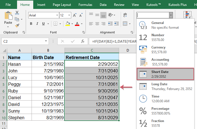Image resolution: width=197 pixels, height=129 pixels.
Task: Toggle Bold formatting
Action: [x=31, y=24]
